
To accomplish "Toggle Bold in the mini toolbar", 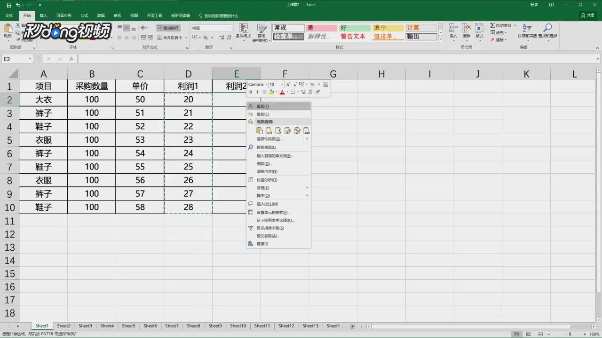I will click(x=250, y=92).
